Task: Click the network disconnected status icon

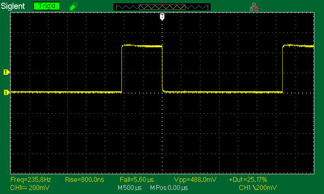Action: (x=254, y=6)
